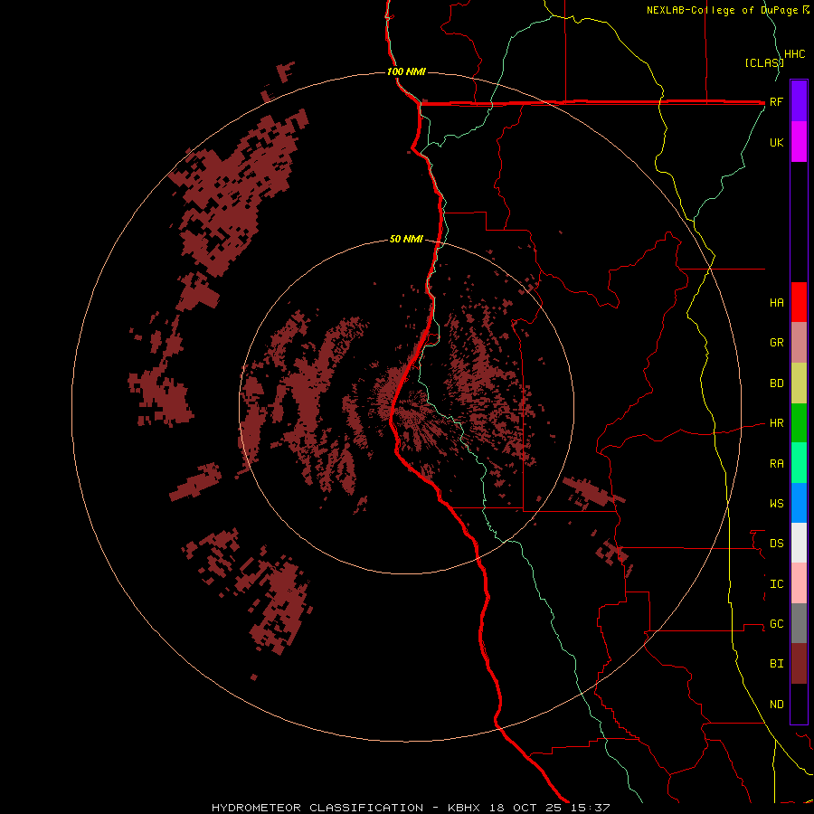Click the WS blue legend swatch

[x=799, y=503]
